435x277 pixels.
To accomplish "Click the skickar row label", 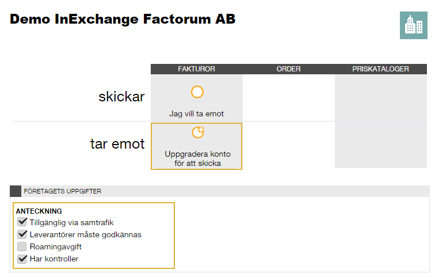I will tap(121, 97).
